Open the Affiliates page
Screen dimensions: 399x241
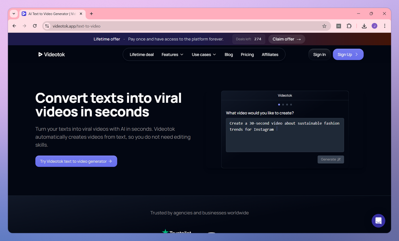pyautogui.click(x=270, y=54)
